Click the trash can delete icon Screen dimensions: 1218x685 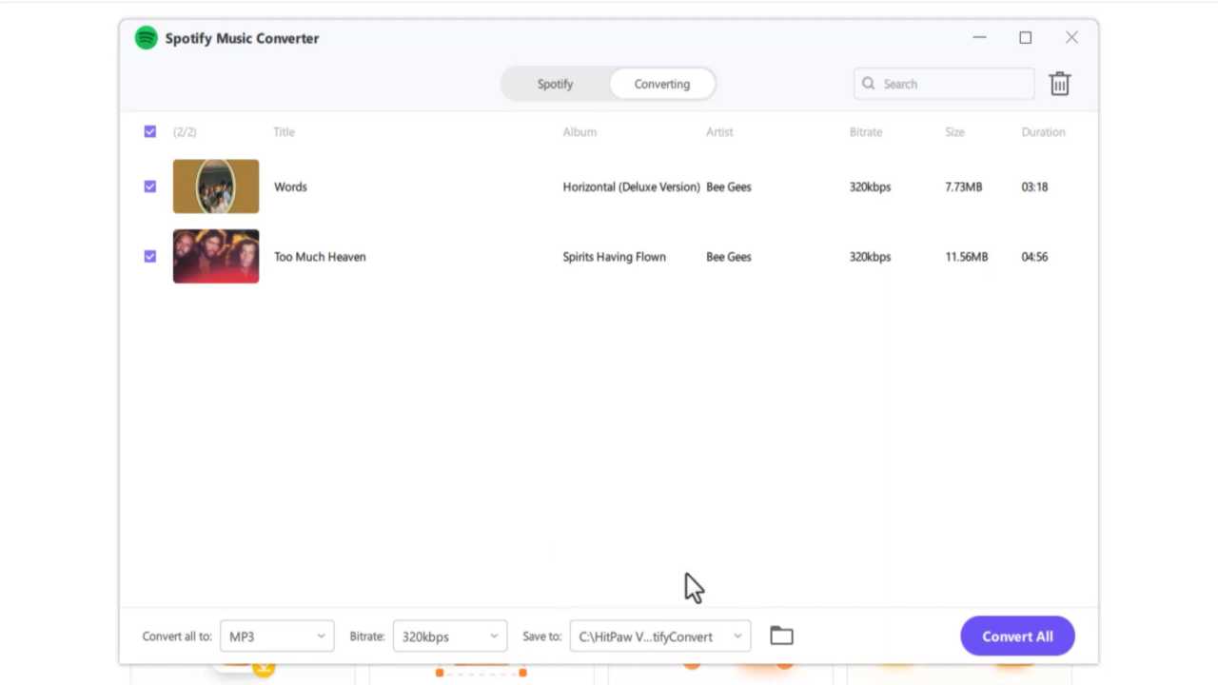pos(1059,84)
